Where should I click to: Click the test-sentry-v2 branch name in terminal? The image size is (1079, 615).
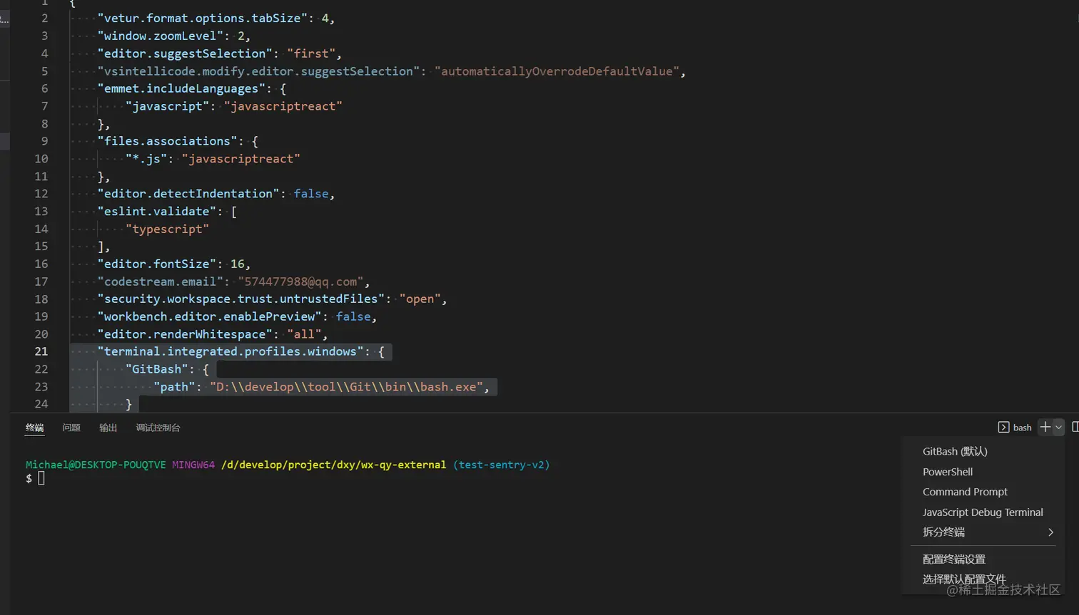(x=501, y=464)
